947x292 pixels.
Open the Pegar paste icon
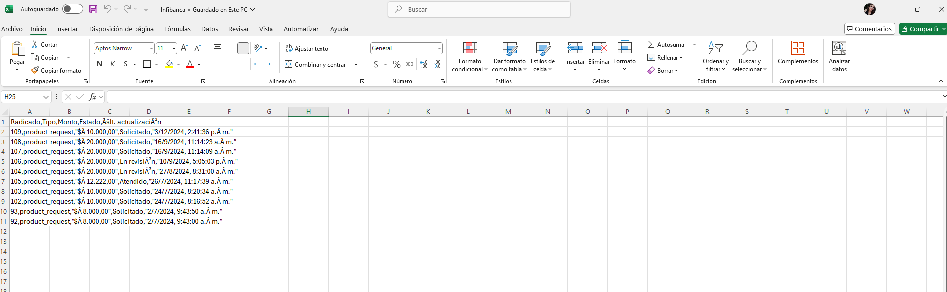17,49
